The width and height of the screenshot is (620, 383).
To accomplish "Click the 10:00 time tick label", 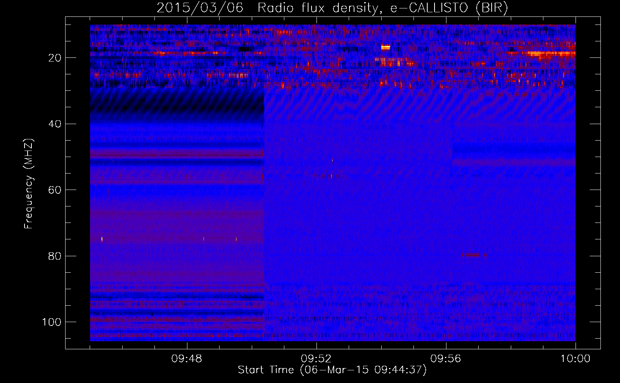I will 575,359.
